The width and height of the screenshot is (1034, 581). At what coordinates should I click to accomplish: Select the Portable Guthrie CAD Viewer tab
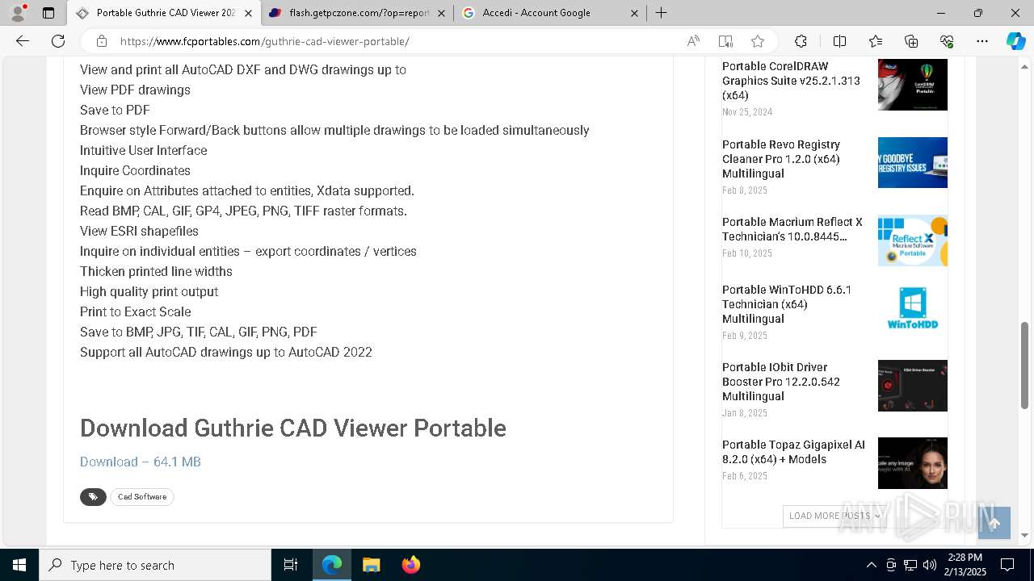click(x=164, y=13)
